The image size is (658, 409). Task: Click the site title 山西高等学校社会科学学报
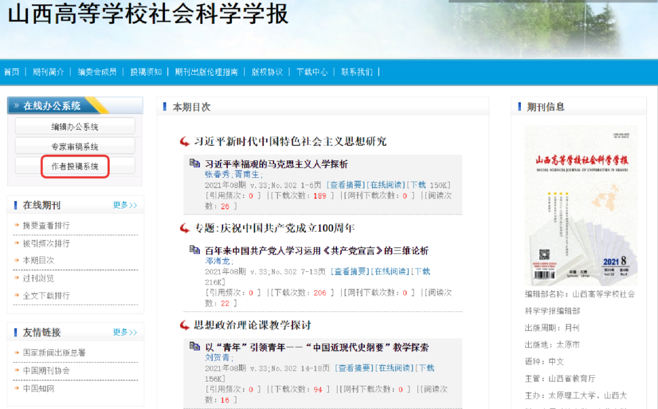click(148, 13)
